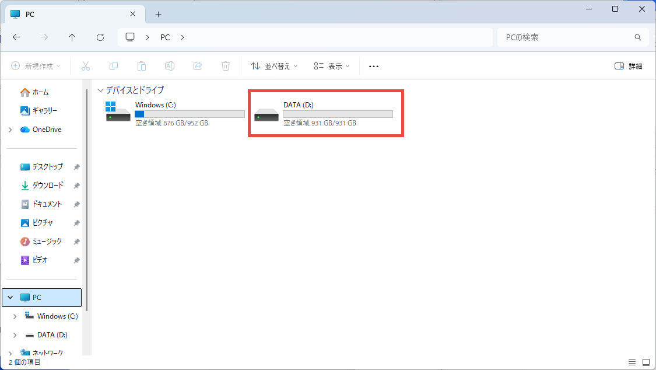Click the Windows (C:) capacity bar
This screenshot has height=370, width=656.
190,114
